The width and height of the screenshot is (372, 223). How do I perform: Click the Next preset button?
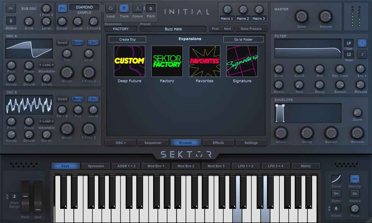(228, 29)
